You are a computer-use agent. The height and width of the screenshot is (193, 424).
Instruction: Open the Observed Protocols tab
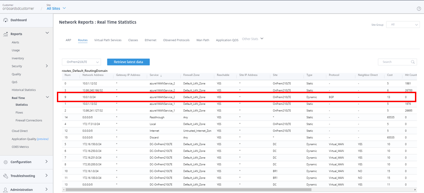(176, 40)
